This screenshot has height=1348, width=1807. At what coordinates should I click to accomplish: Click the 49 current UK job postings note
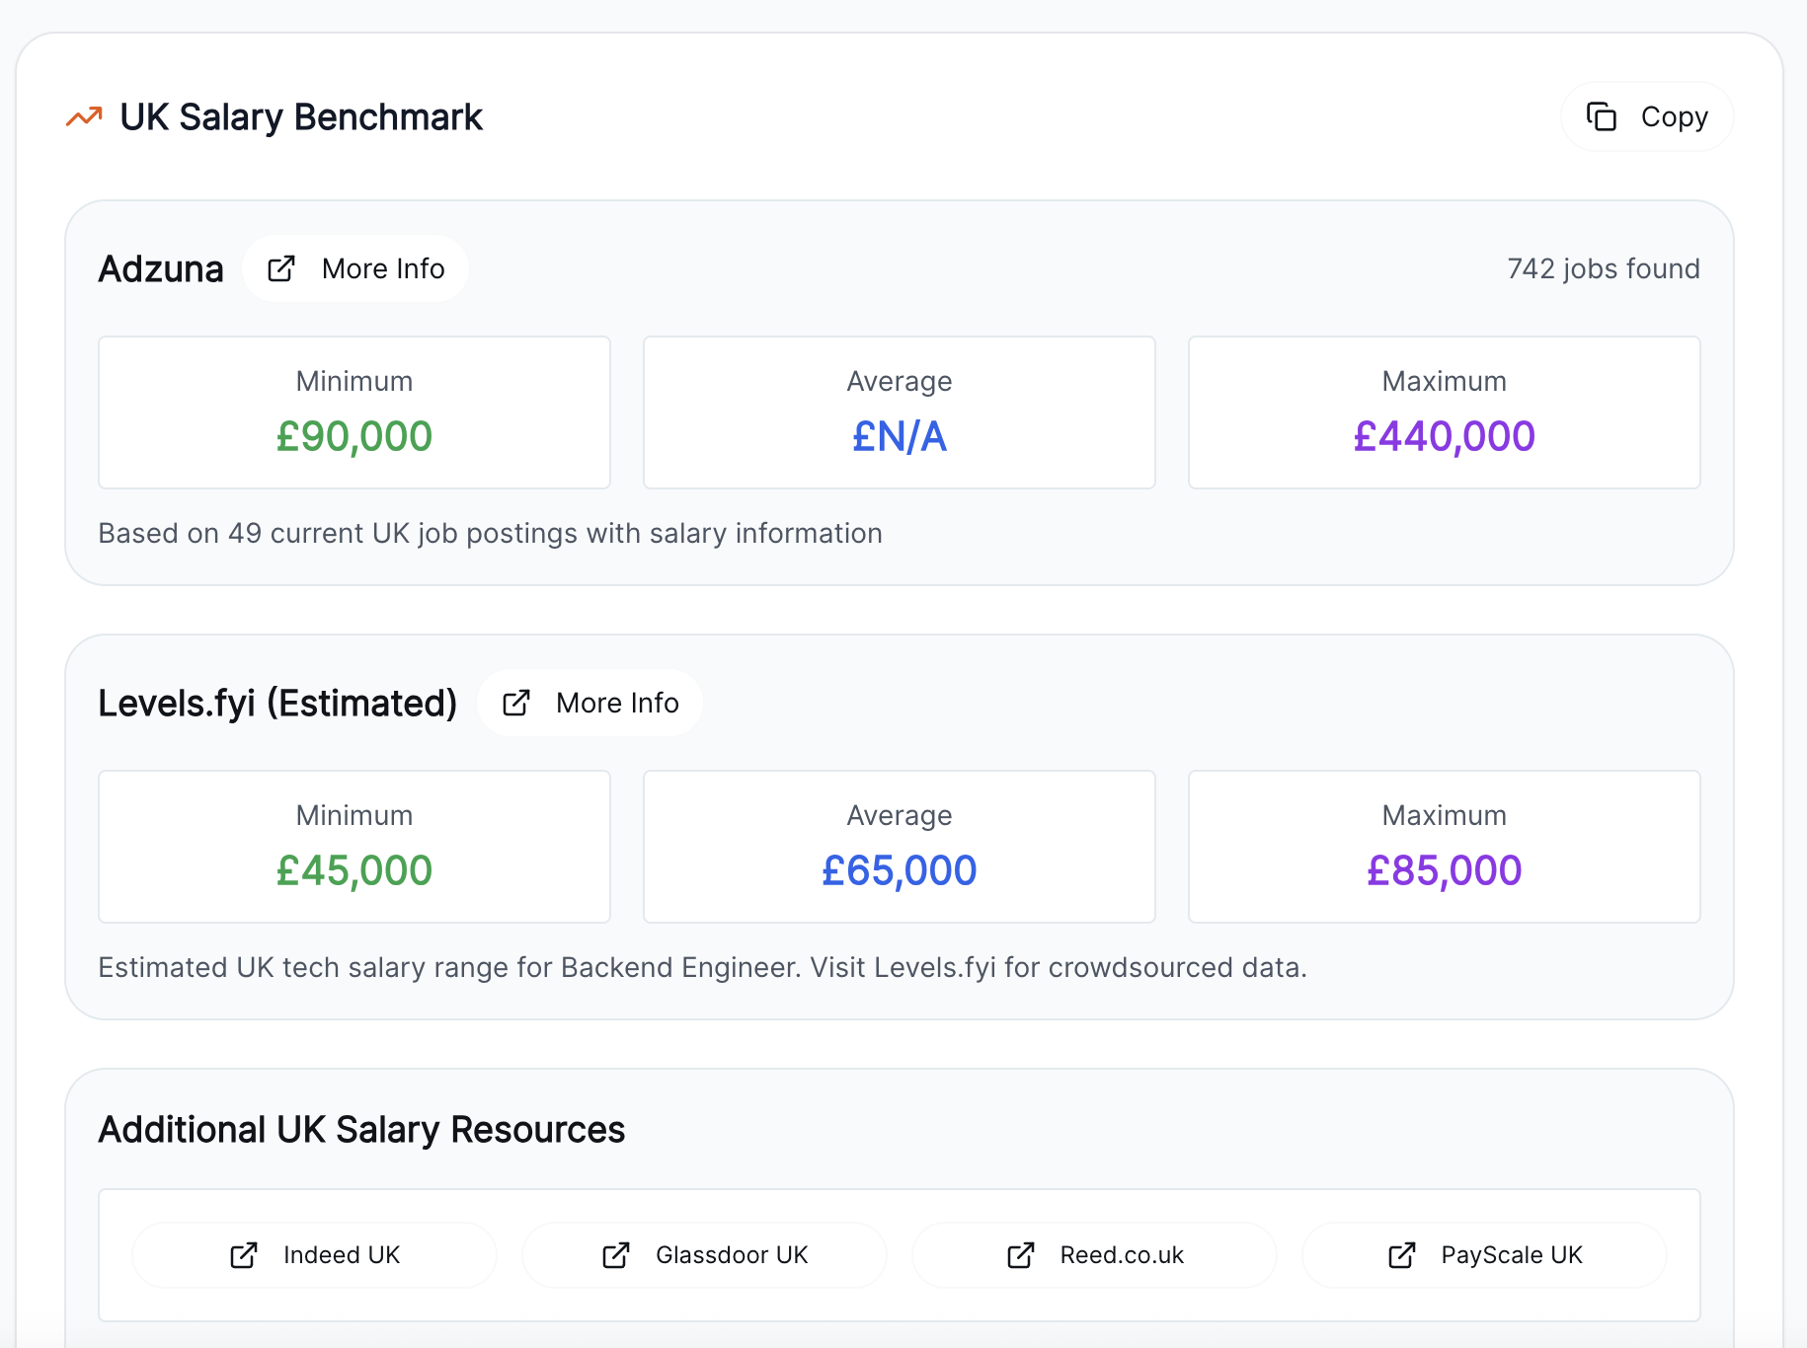tap(491, 533)
